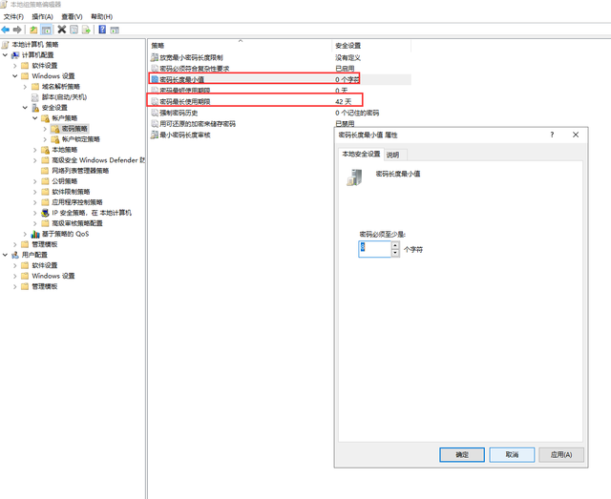Click the 42 天 security setting value
611x499 pixels.
[x=343, y=102]
